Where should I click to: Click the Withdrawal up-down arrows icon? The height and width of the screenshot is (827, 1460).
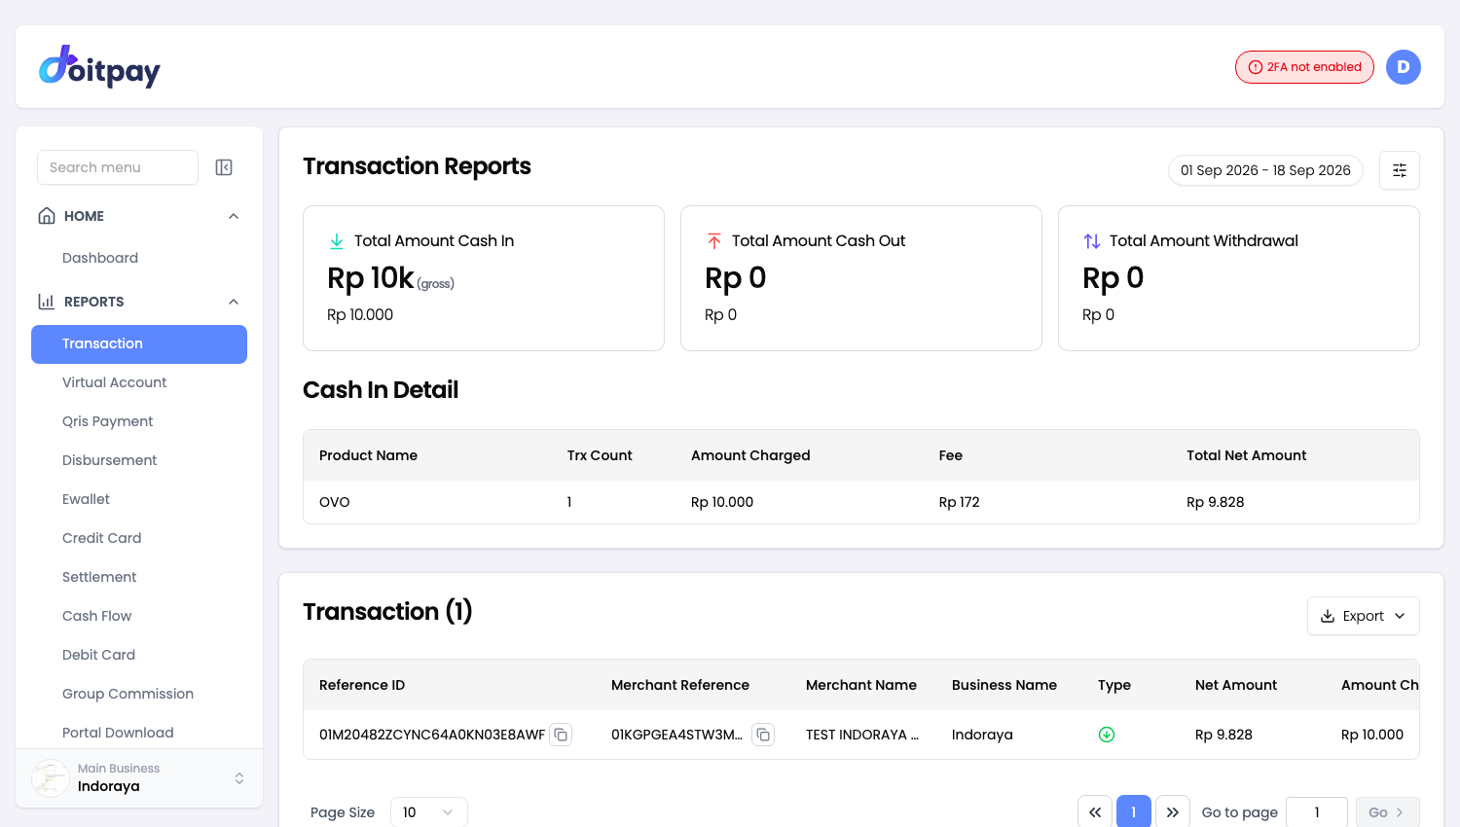click(1092, 240)
